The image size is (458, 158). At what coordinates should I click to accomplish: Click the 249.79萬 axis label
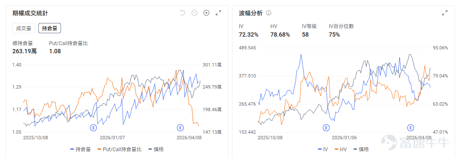(x=212, y=87)
